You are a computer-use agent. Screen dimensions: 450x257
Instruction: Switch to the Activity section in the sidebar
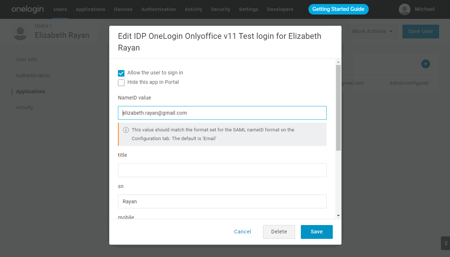(x=25, y=107)
